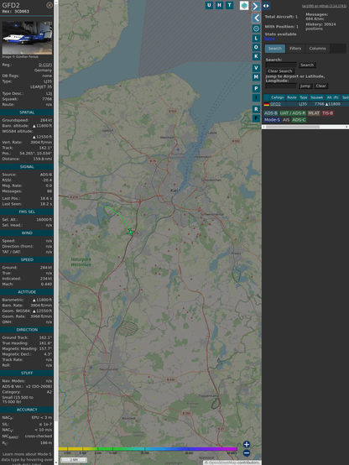Toggle the T track button
Image resolution: width=349 pixels, height=465 pixels.
coord(229,5)
